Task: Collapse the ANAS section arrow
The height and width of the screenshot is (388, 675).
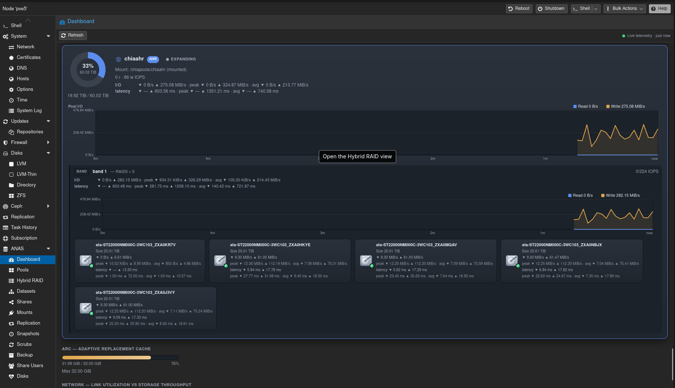Action: tap(48, 248)
